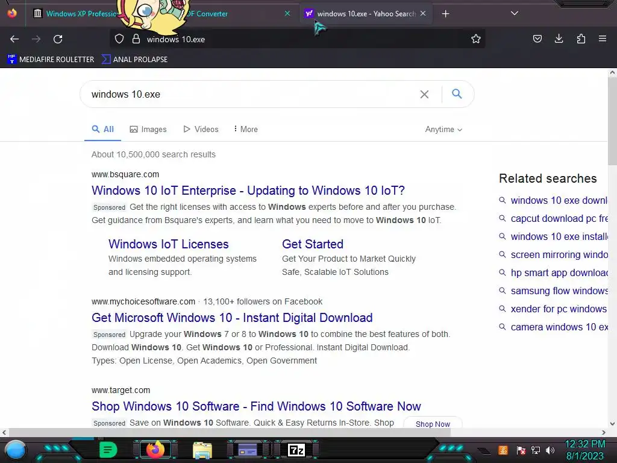Click the horizontal scrollbar thumb
Image resolution: width=617 pixels, height=463 pixels.
[x=230, y=432]
